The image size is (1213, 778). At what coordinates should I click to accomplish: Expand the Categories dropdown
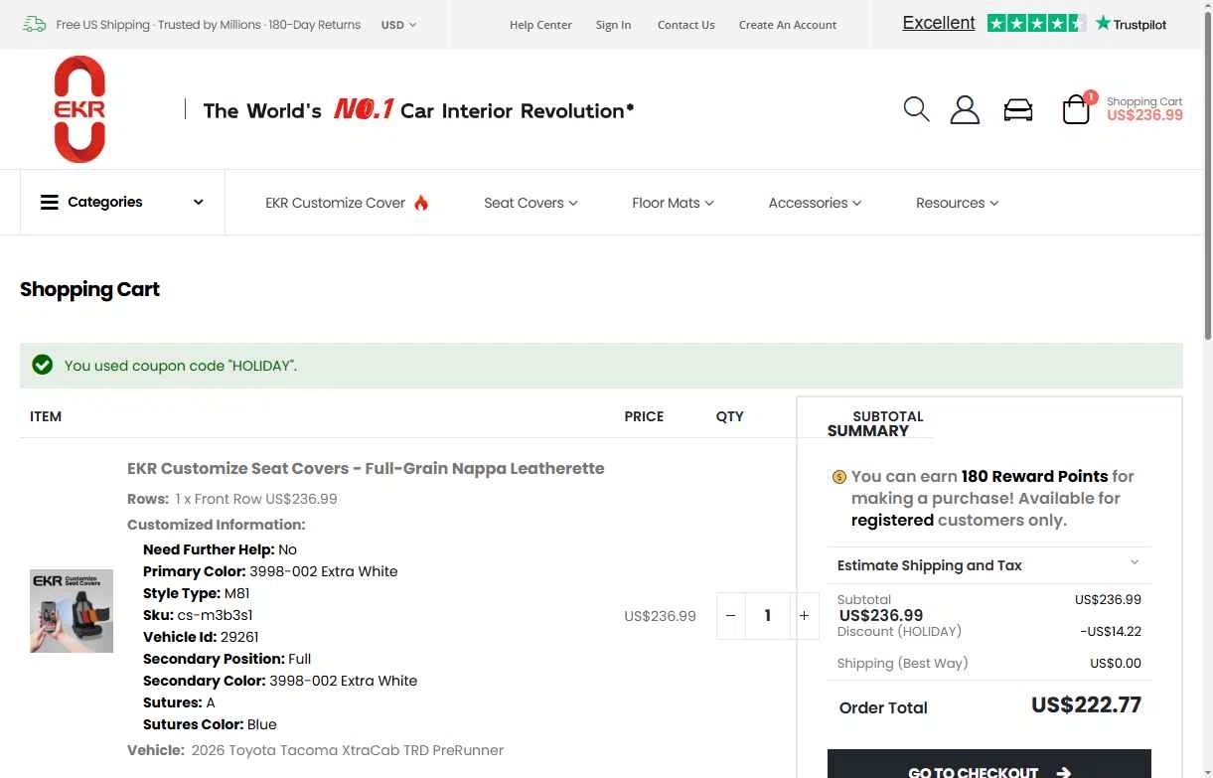(122, 203)
